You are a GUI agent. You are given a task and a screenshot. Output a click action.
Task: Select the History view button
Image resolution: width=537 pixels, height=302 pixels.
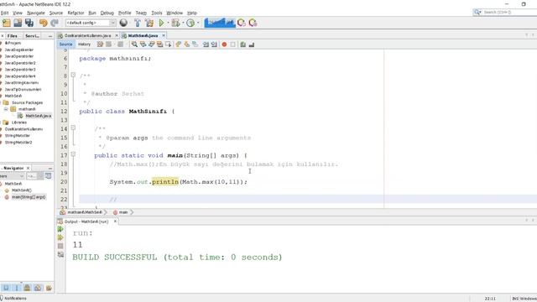click(84, 44)
